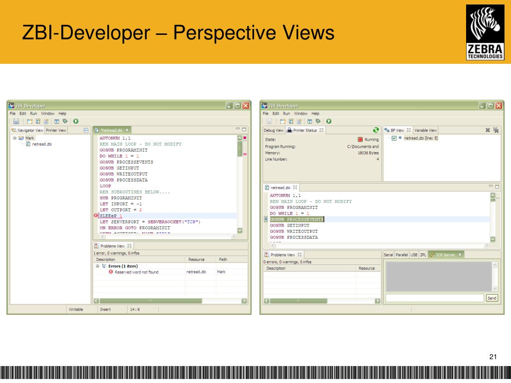Toggle netread.zbi [line: 5] breakpoint checkbox
This screenshot has height=383, width=511.
[x=394, y=138]
